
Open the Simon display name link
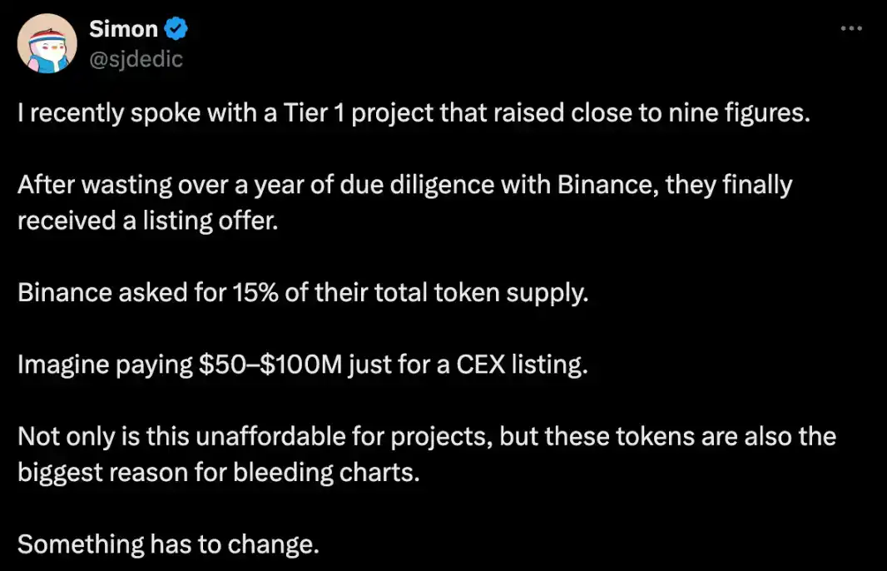[x=123, y=29]
